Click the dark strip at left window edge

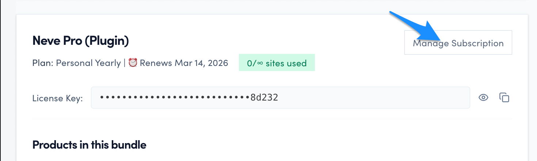[1, 80]
